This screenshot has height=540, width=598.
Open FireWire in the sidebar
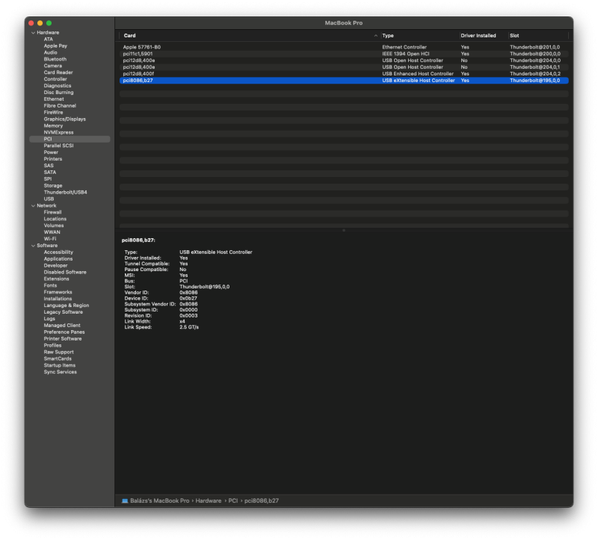[x=53, y=113]
